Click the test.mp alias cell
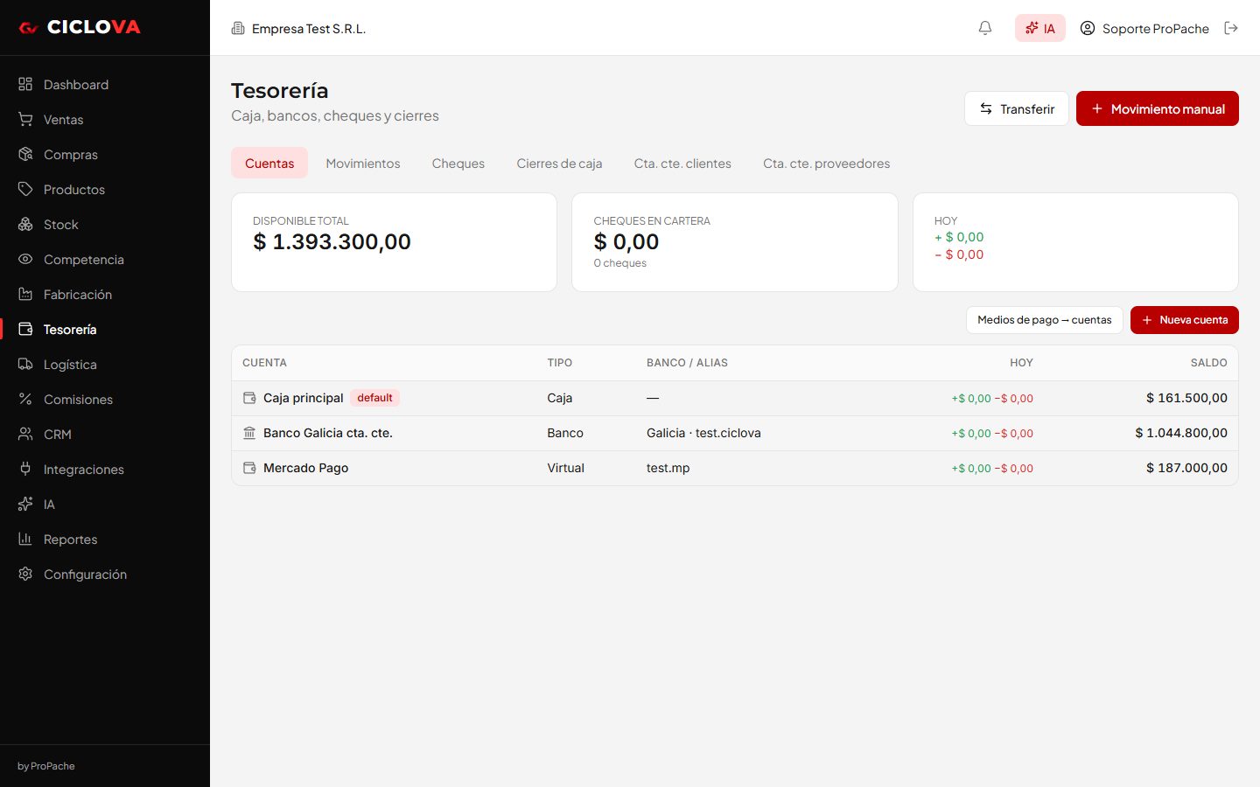The width and height of the screenshot is (1260, 787). click(668, 468)
